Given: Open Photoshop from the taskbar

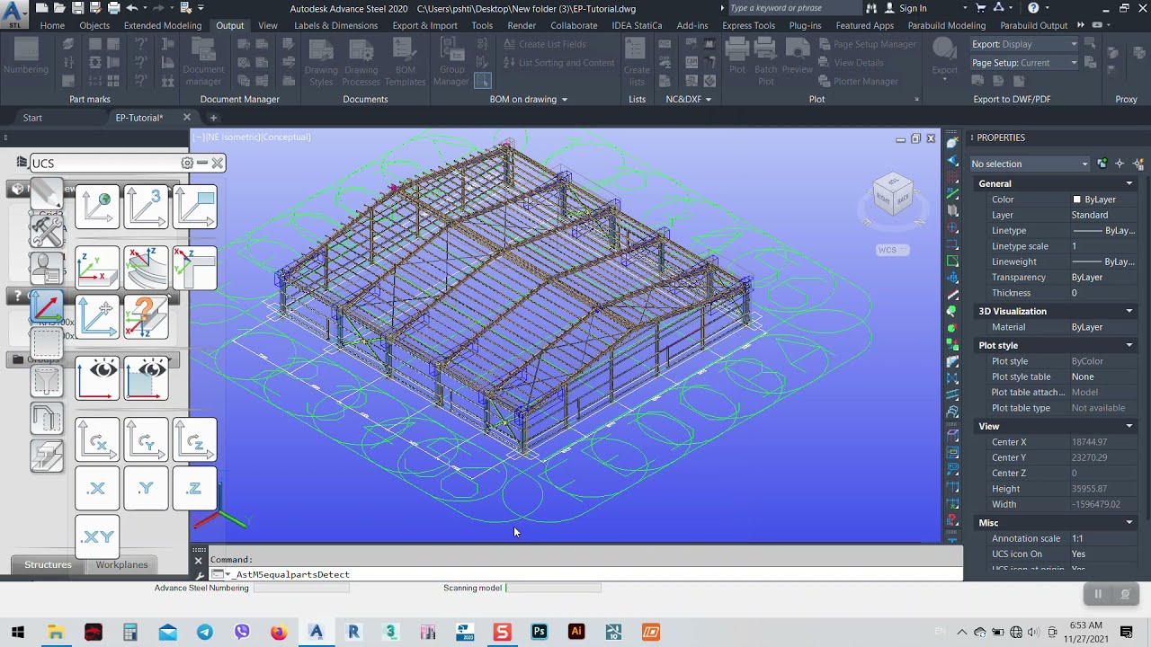Looking at the screenshot, I should [x=540, y=632].
